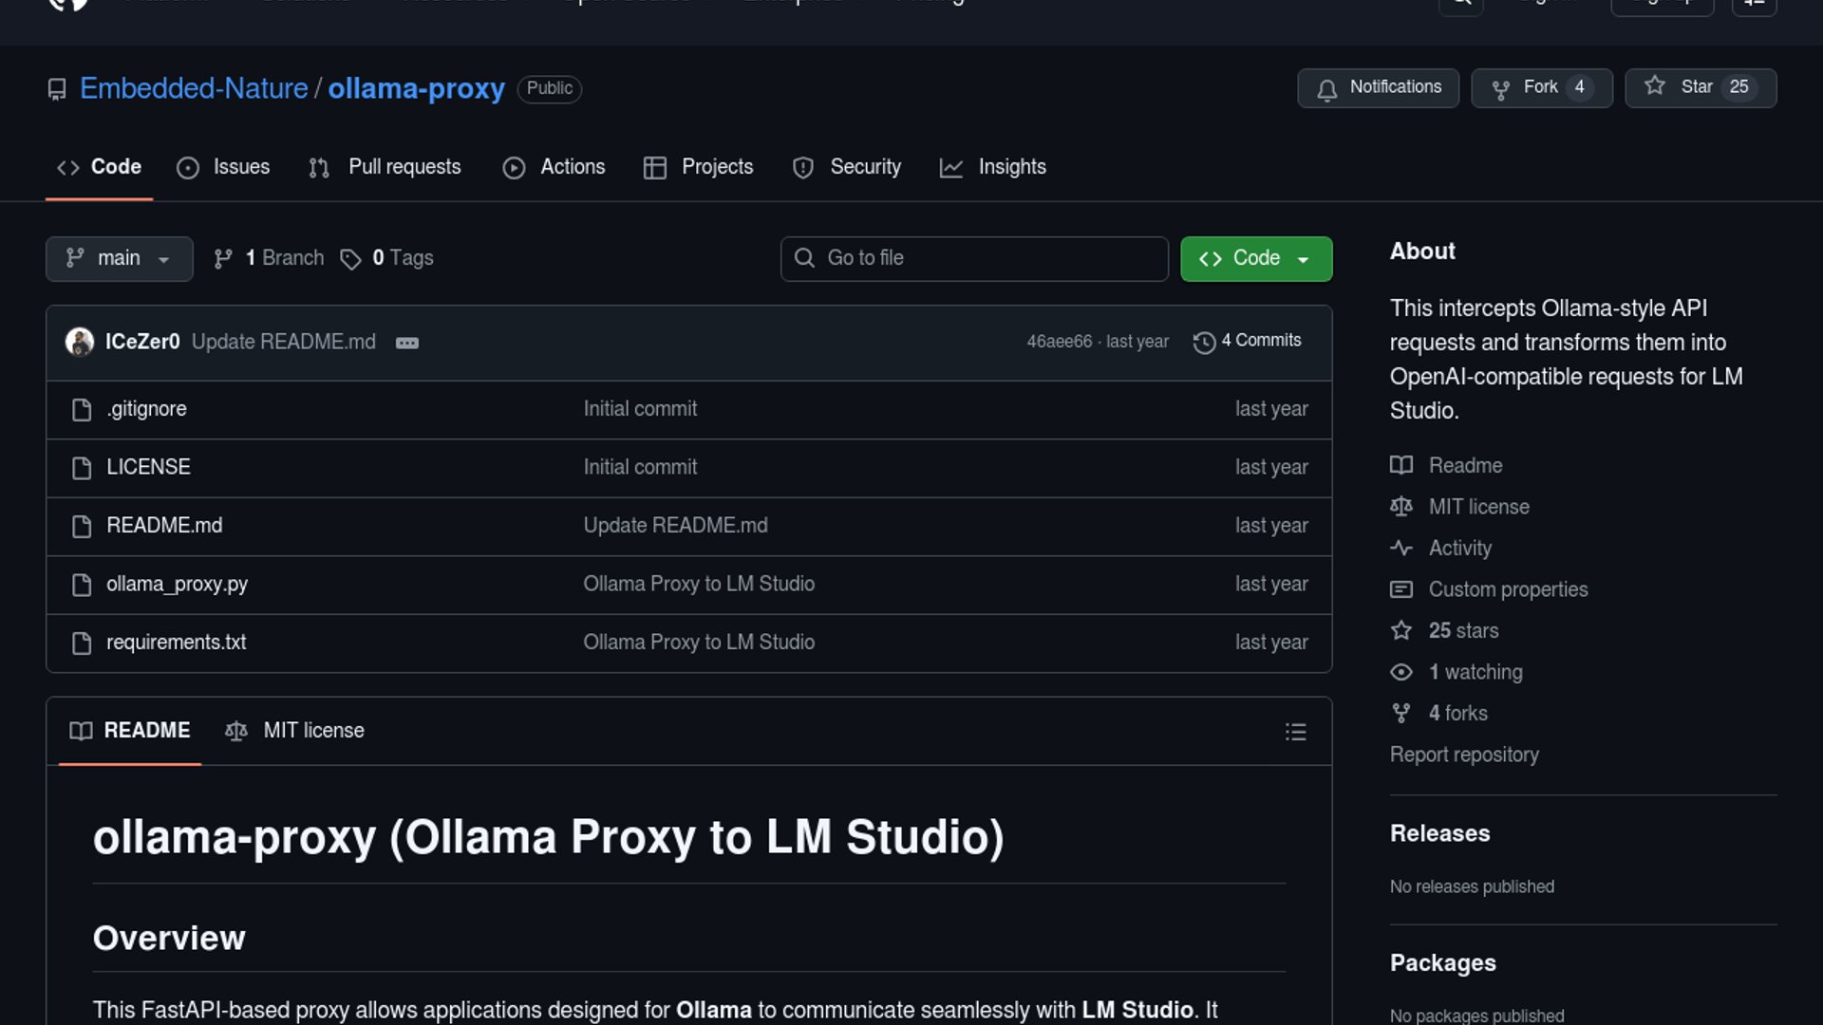The width and height of the screenshot is (1823, 1025).
Task: Star the repository with star icon
Action: 1700,87
